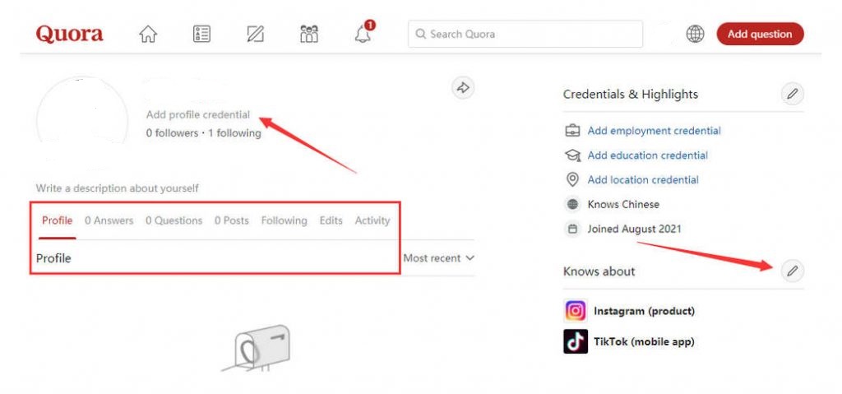Click Add profile credential link
842x394 pixels.
198,114
